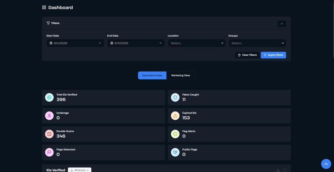The height and width of the screenshot is (172, 334).
Task: Open the Location select dropdown
Action: click(x=197, y=43)
